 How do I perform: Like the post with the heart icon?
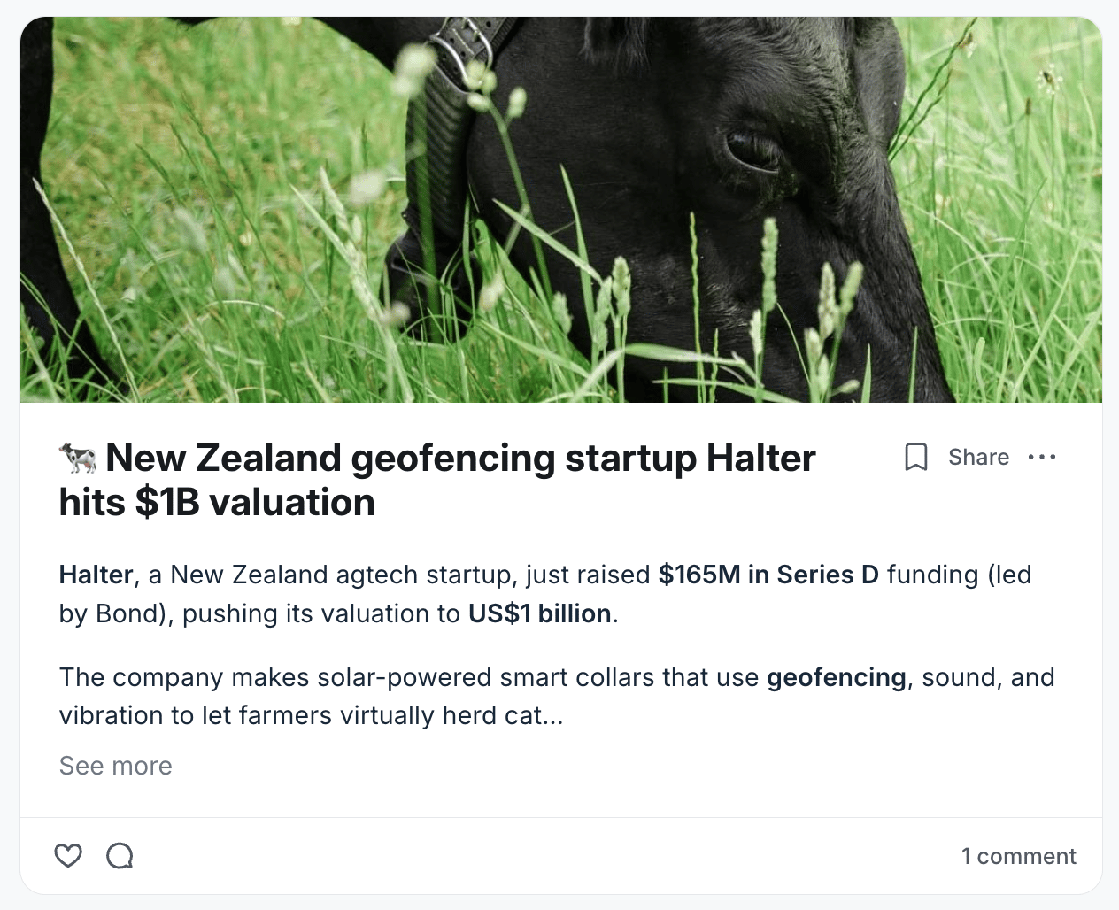(68, 855)
